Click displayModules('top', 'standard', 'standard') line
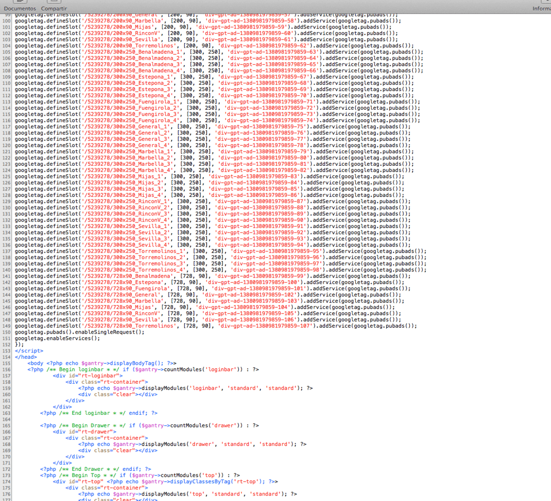The width and height of the screenshot is (551, 501). (x=188, y=494)
